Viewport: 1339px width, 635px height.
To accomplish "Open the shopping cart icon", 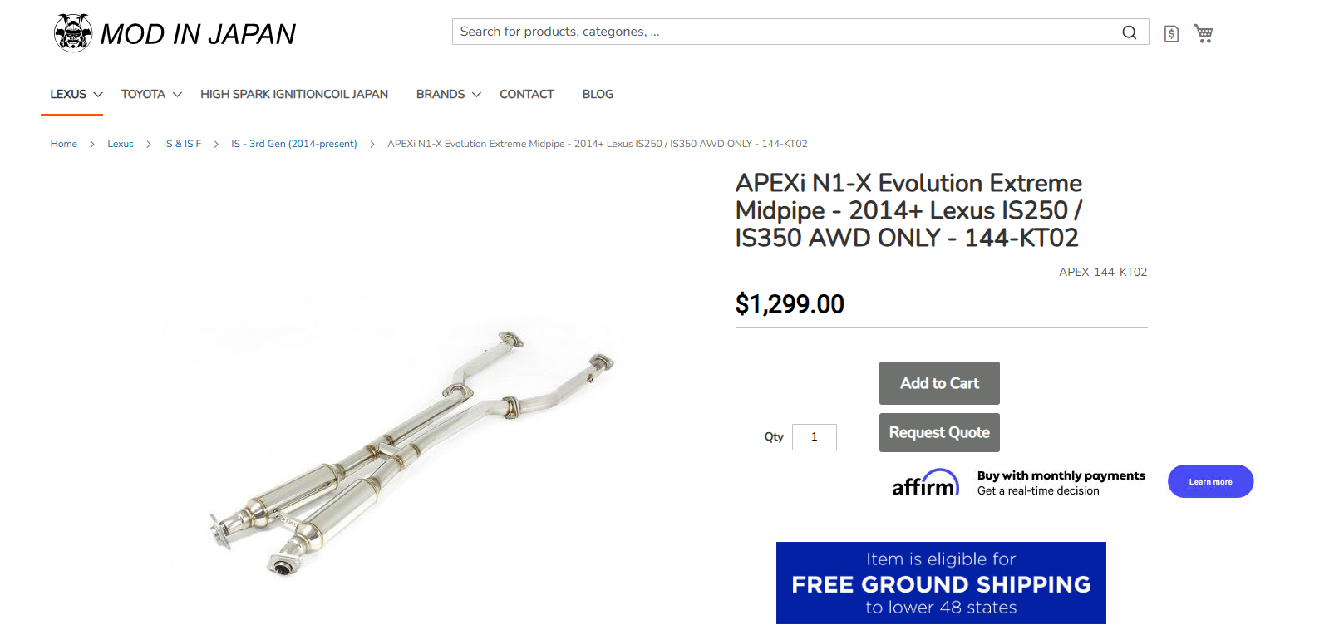I will coord(1204,33).
